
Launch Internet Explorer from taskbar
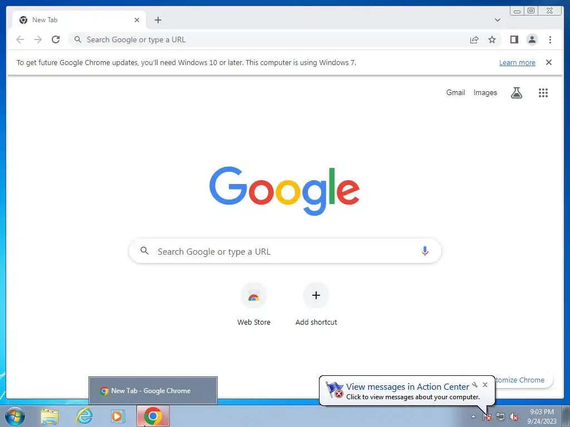point(84,416)
